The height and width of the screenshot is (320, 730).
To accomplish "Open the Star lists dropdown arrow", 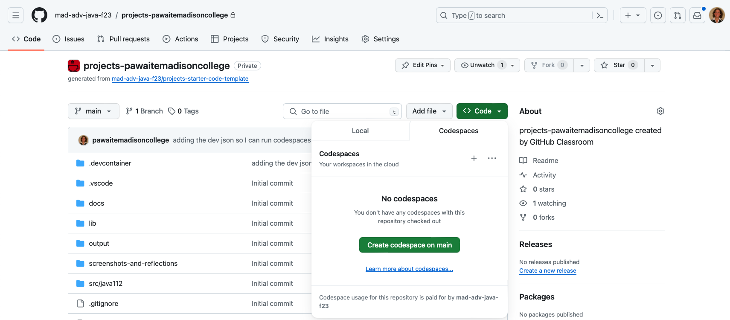I will click(652, 65).
